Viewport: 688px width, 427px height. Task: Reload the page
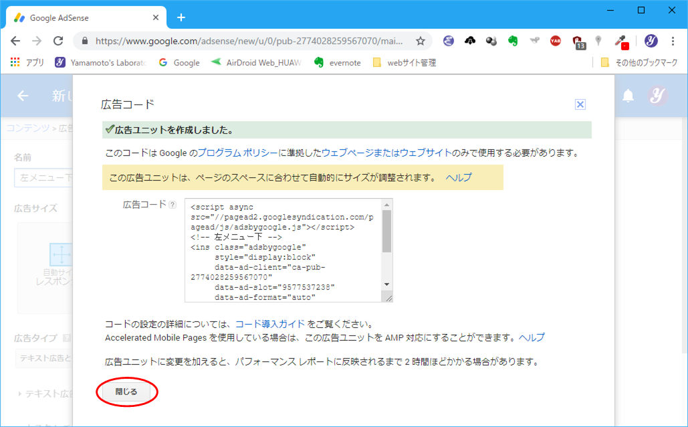coord(58,41)
